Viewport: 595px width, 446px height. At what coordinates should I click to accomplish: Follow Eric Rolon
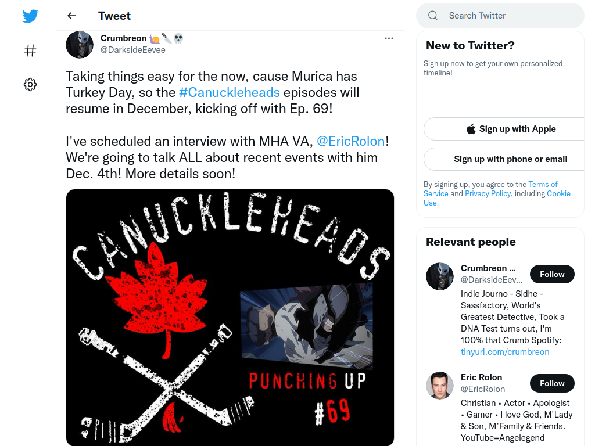[552, 383]
